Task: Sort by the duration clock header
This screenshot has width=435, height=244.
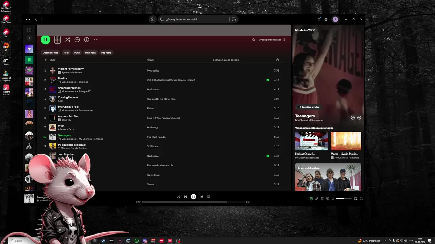Action: pos(277,60)
